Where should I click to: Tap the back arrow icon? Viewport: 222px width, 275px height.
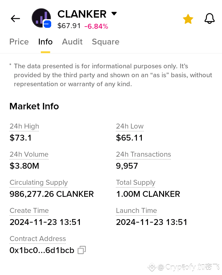(15, 19)
